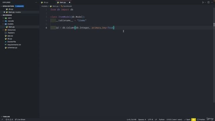Click the requirements.txt file icon
The height and width of the screenshot is (121, 215).
(6, 45)
